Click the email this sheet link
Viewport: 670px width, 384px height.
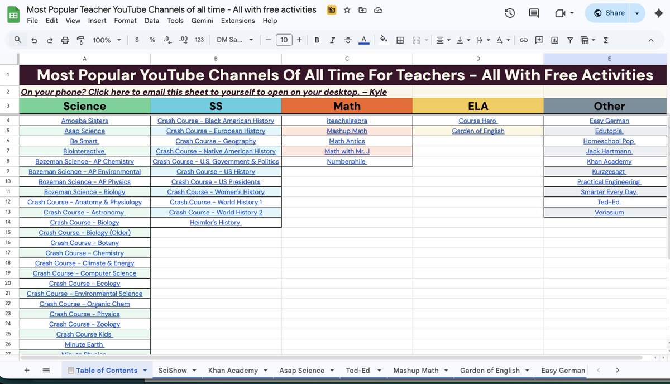tap(204, 92)
